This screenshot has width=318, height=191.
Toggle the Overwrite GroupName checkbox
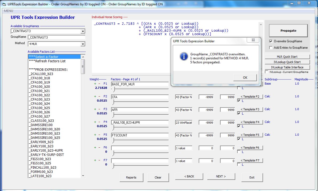(271, 41)
